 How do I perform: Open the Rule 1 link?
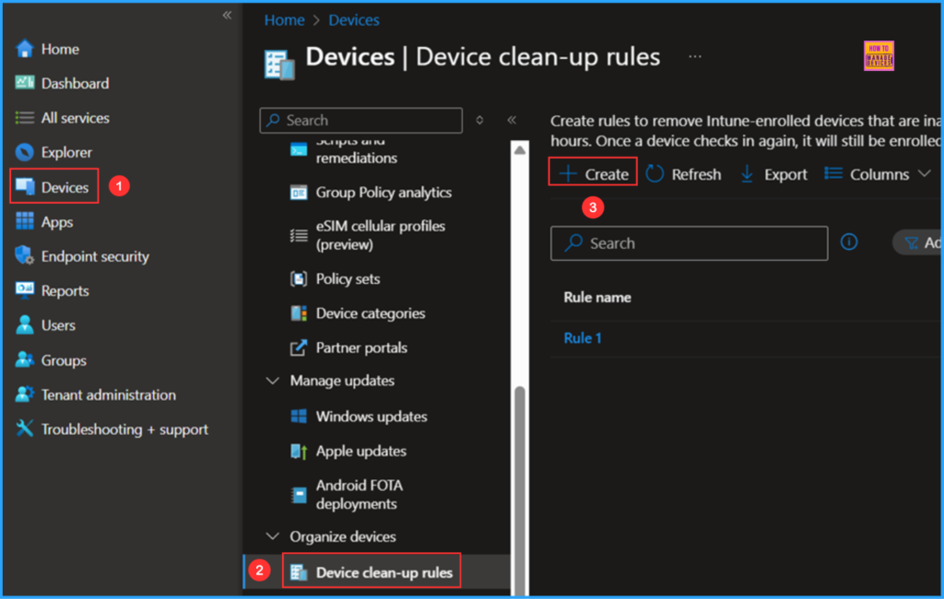click(x=583, y=337)
